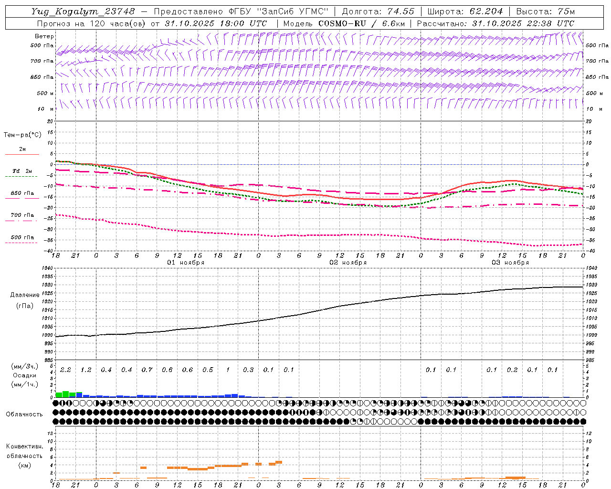Click the 10 м wind level label on the left
This screenshot has width=611, height=489.
(x=46, y=109)
